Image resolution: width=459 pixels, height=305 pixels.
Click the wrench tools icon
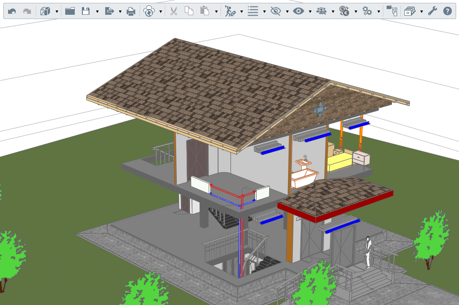pyautogui.click(x=432, y=11)
